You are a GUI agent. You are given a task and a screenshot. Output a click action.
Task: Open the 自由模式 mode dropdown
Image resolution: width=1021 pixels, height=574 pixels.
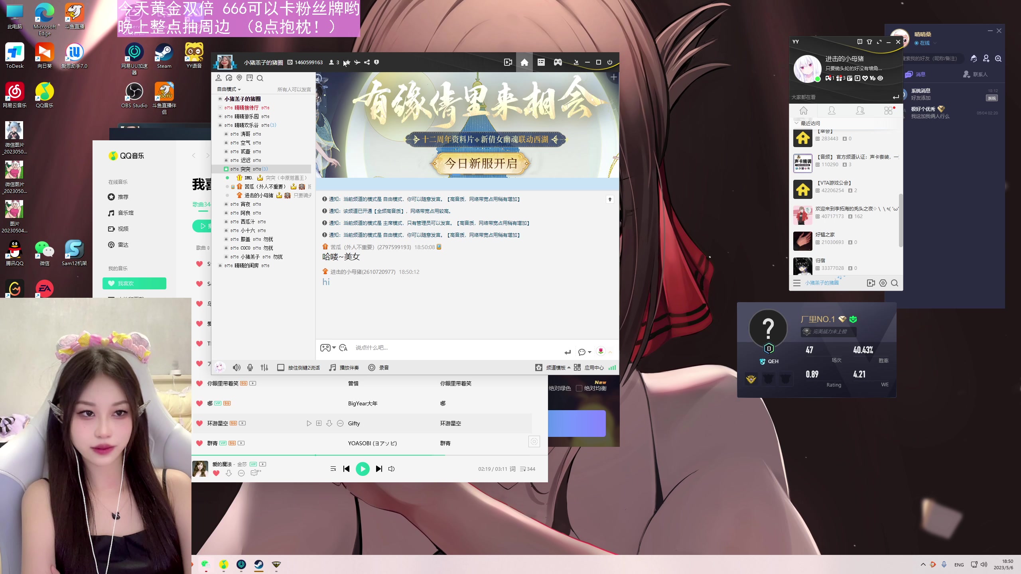[x=229, y=89]
